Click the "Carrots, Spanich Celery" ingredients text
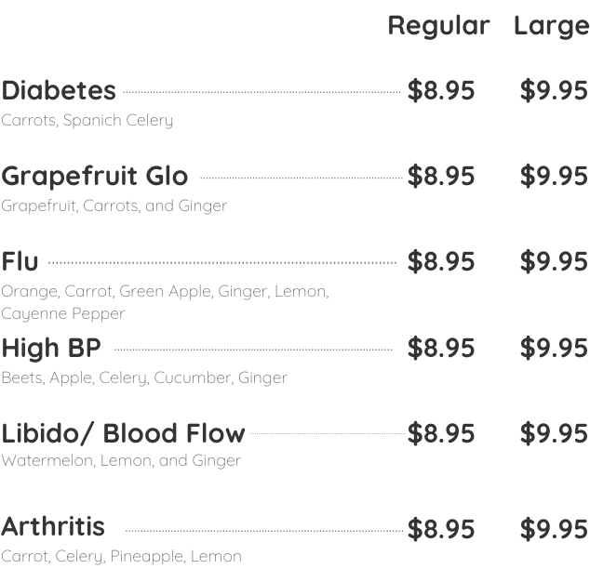590x582 pixels. [x=87, y=121]
